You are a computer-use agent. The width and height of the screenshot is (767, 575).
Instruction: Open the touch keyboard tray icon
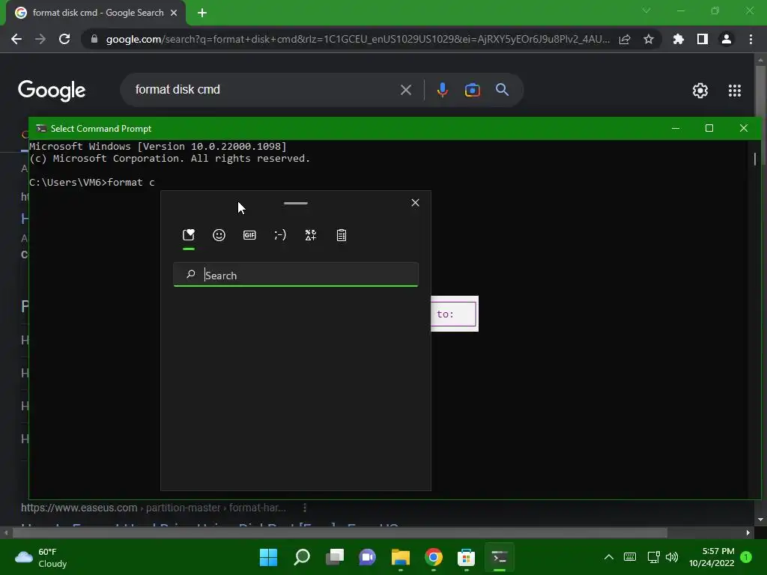[630, 557]
